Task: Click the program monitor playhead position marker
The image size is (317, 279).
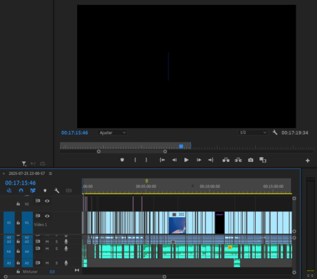Action: [x=181, y=147]
